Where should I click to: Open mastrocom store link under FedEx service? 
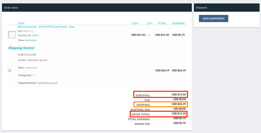tap(31, 68)
